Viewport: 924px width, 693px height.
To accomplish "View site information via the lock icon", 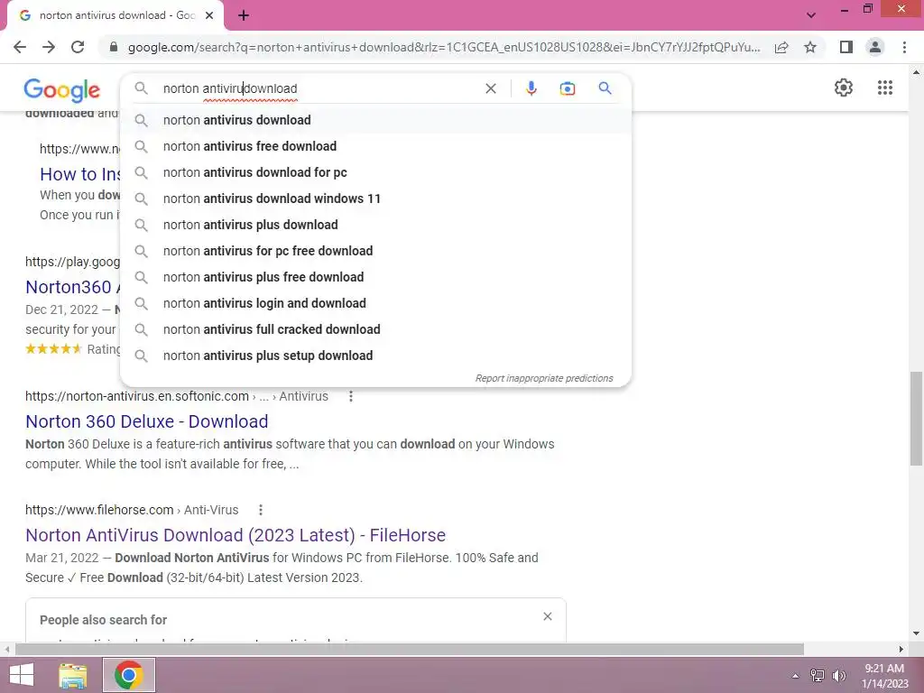I will click(114, 47).
